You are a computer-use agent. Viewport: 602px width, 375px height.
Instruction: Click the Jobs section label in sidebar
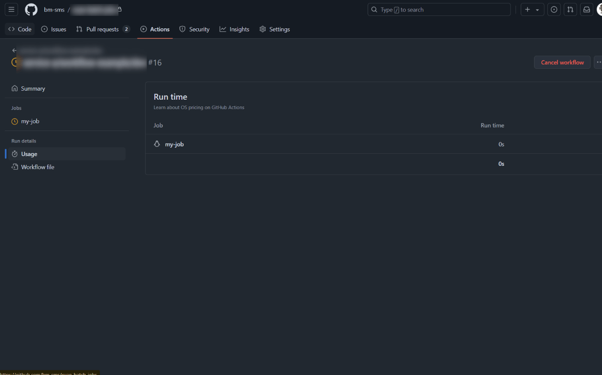coord(16,108)
